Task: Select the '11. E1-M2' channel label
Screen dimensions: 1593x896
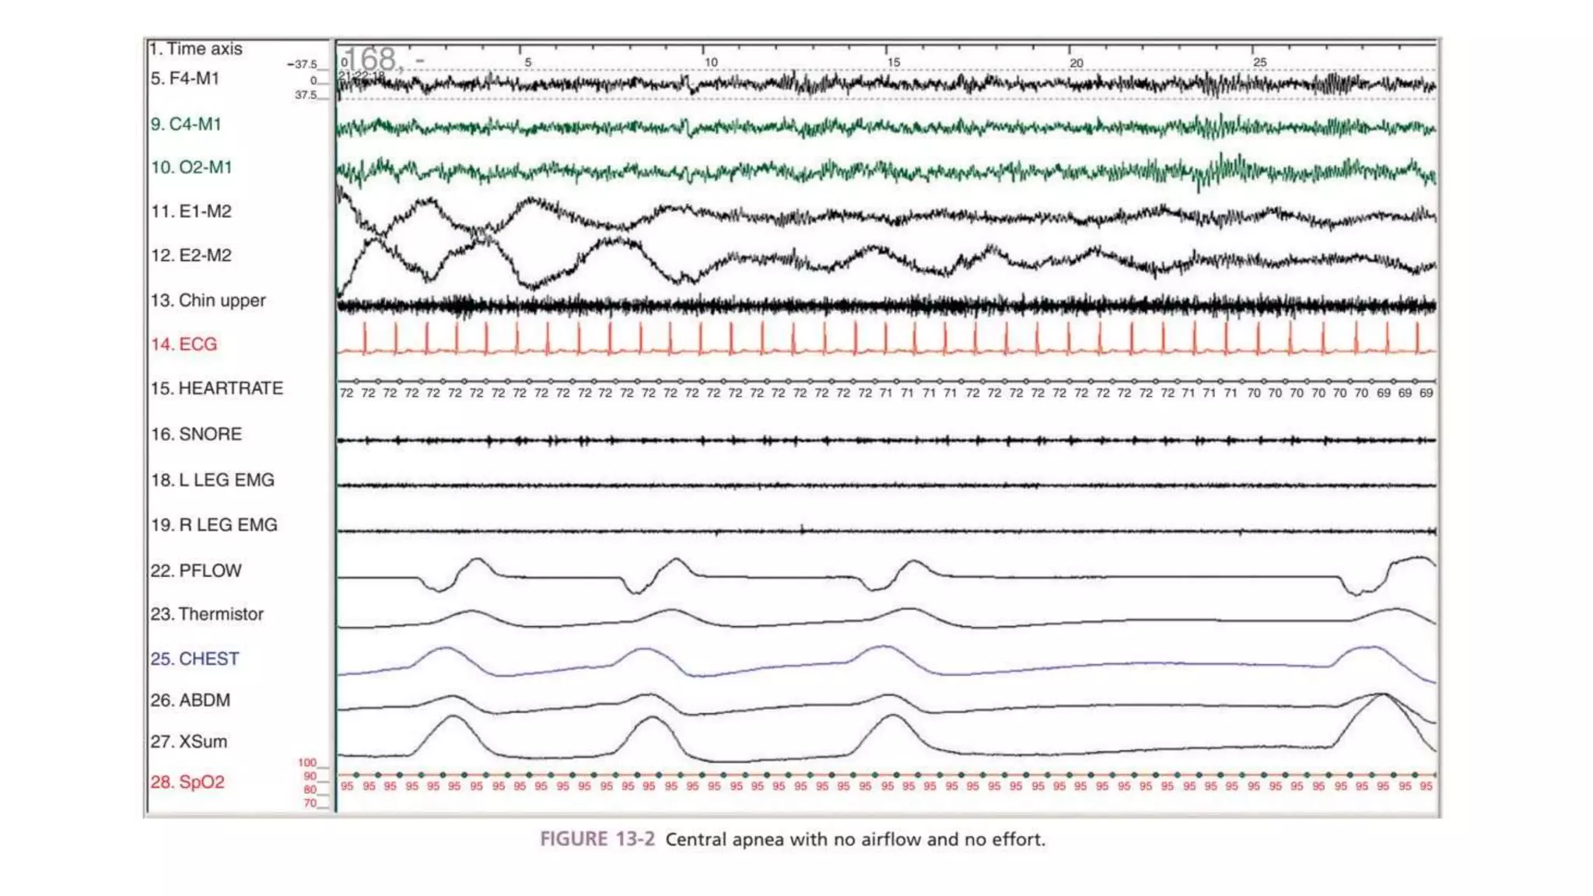Action: point(191,212)
